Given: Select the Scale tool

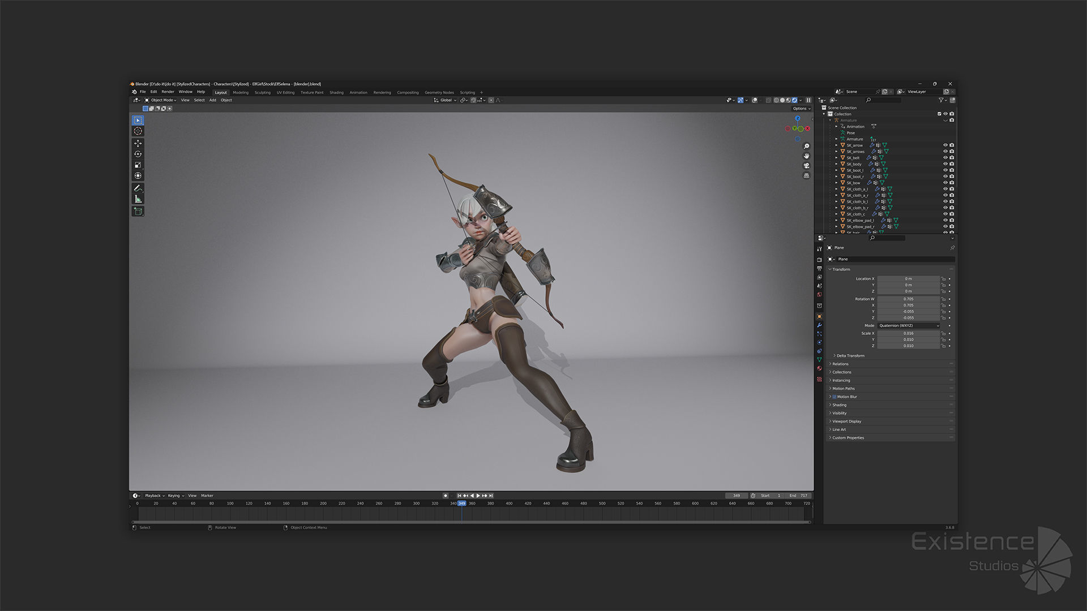Looking at the screenshot, I should point(138,165).
